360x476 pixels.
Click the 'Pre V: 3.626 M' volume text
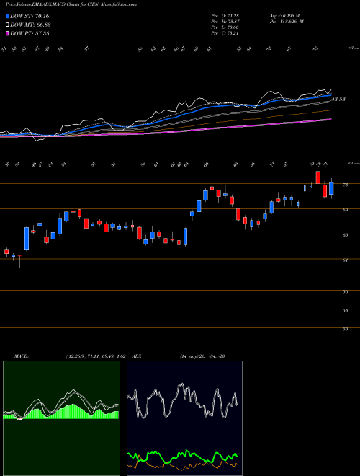288,21
